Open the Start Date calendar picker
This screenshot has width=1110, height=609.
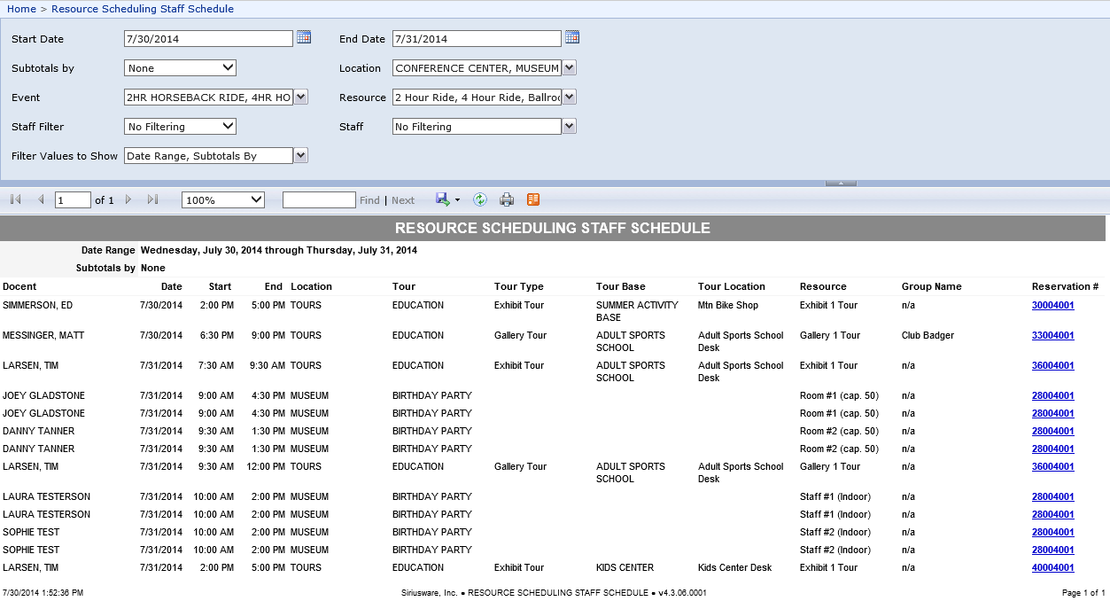304,37
